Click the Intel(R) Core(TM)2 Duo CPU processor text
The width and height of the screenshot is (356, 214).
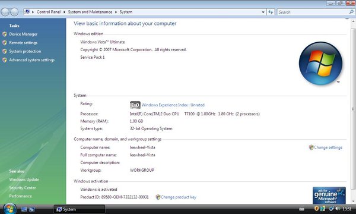195,114
